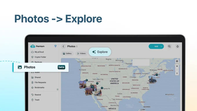Open the New York photo cluster thumbnail
Viewport: 197px width, 111px height.
pyautogui.click(x=152, y=79)
